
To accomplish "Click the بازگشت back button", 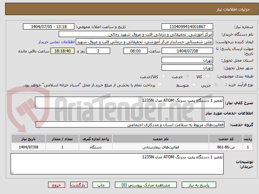I will [x=79, y=185].
